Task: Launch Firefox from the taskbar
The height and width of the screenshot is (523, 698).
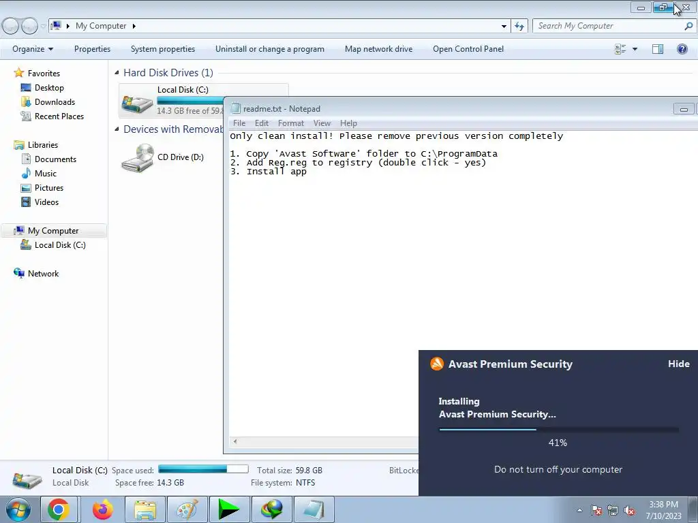Action: click(x=102, y=509)
